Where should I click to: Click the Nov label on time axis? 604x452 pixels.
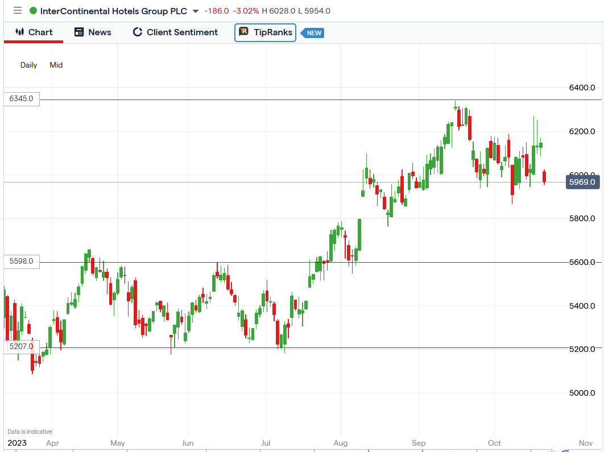[x=586, y=443]
